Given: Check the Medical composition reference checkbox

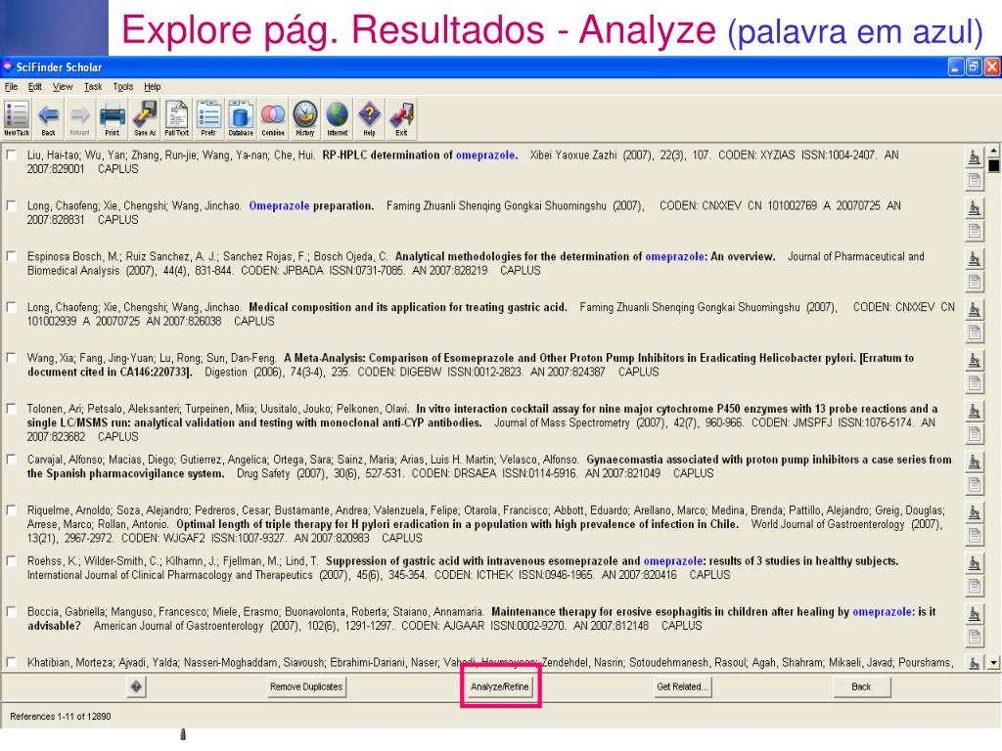Looking at the screenshot, I should pos(11,307).
